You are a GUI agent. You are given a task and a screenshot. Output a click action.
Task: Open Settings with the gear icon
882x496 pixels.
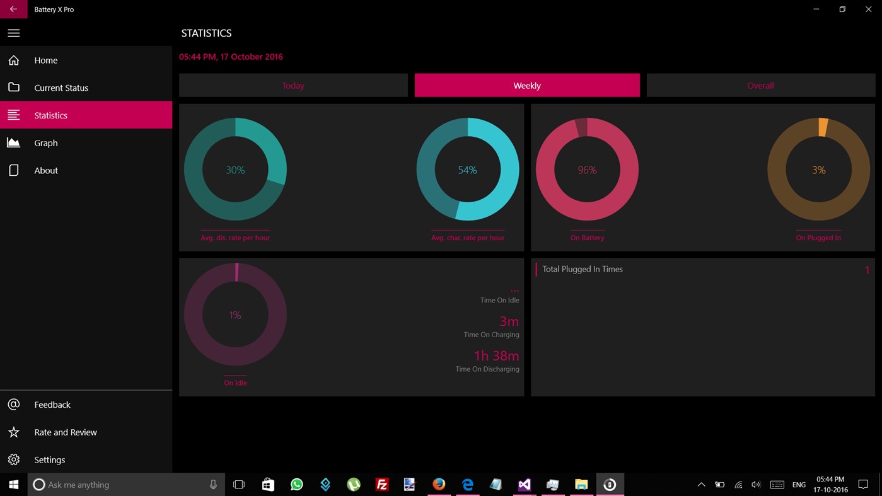click(x=14, y=459)
